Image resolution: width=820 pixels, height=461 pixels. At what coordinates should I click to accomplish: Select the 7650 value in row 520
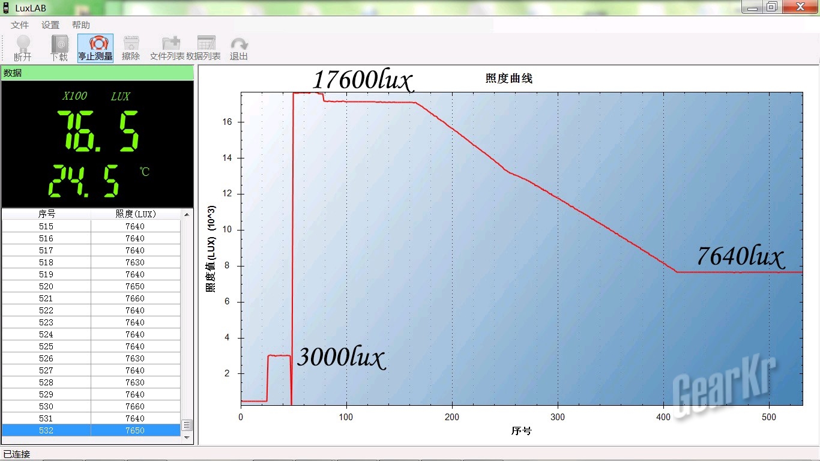click(x=135, y=286)
